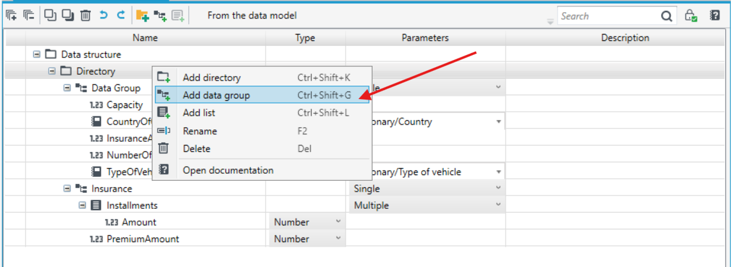The height and width of the screenshot is (267, 731).
Task: Click the Copy icon in the toolbar
Action: pyautogui.click(x=51, y=15)
